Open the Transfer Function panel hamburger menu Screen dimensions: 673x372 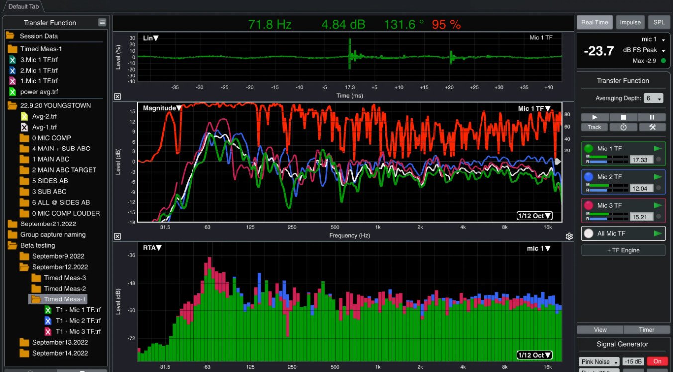coord(102,22)
